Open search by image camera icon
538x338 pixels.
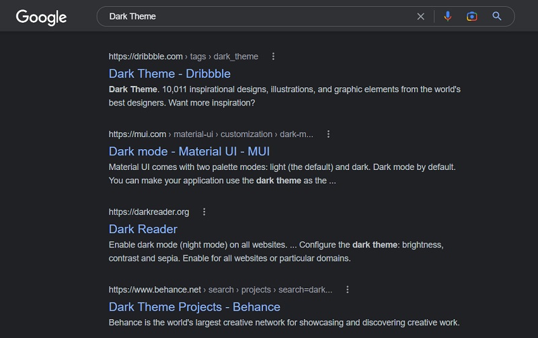point(472,16)
